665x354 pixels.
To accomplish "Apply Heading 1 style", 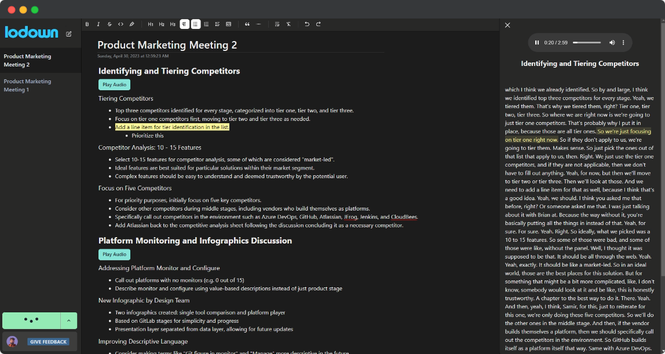I will pyautogui.click(x=151, y=24).
